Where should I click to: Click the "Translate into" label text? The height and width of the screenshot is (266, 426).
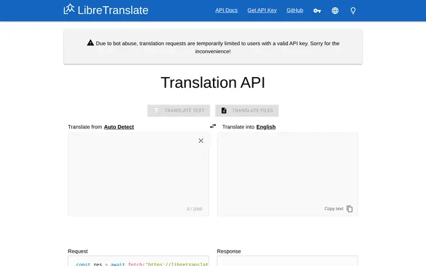tap(238, 127)
